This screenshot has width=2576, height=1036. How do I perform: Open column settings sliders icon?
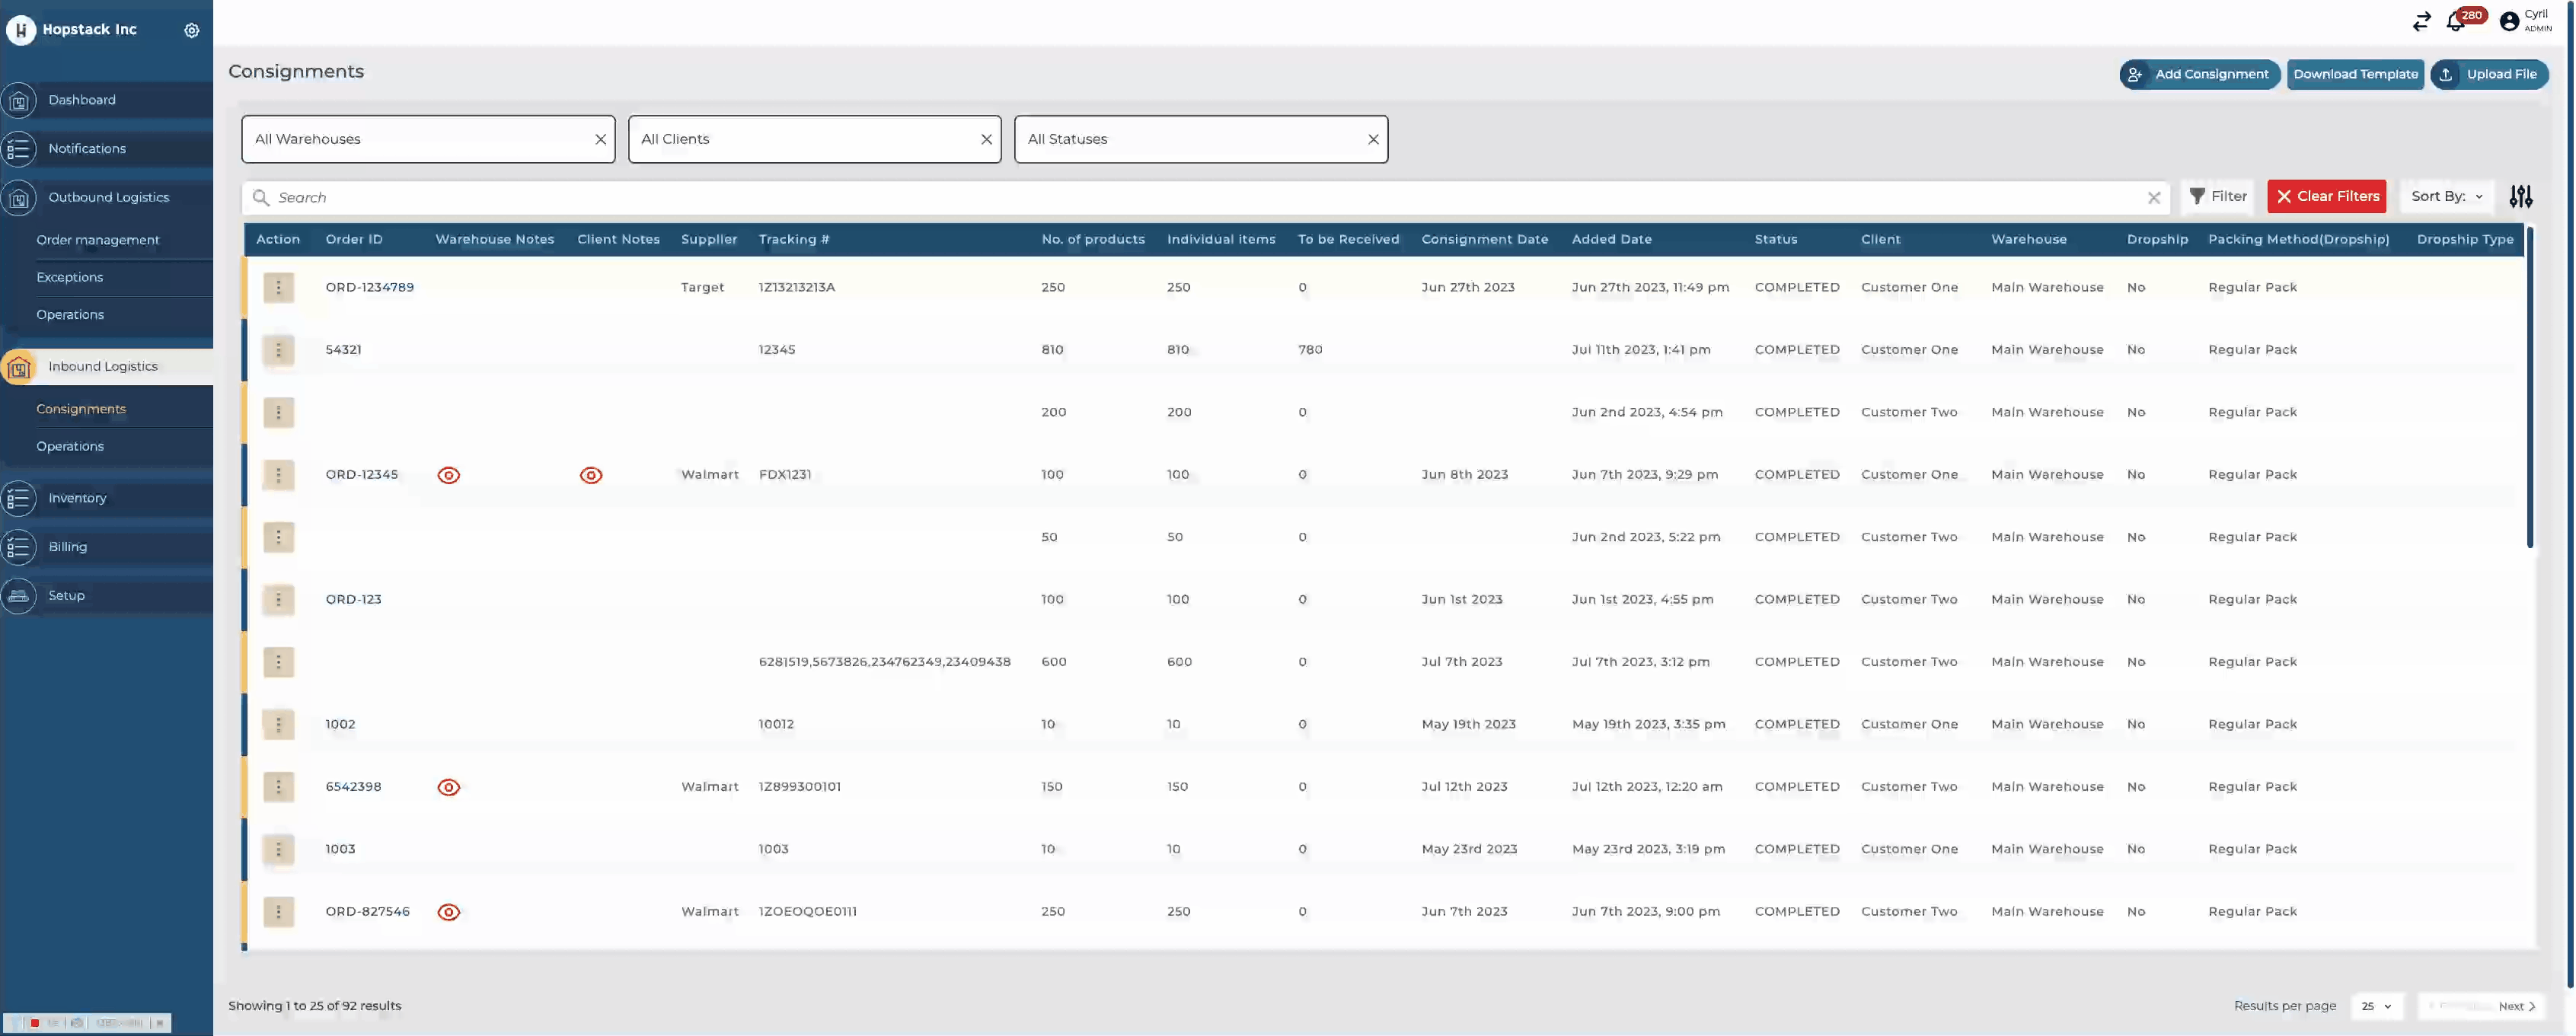2520,197
